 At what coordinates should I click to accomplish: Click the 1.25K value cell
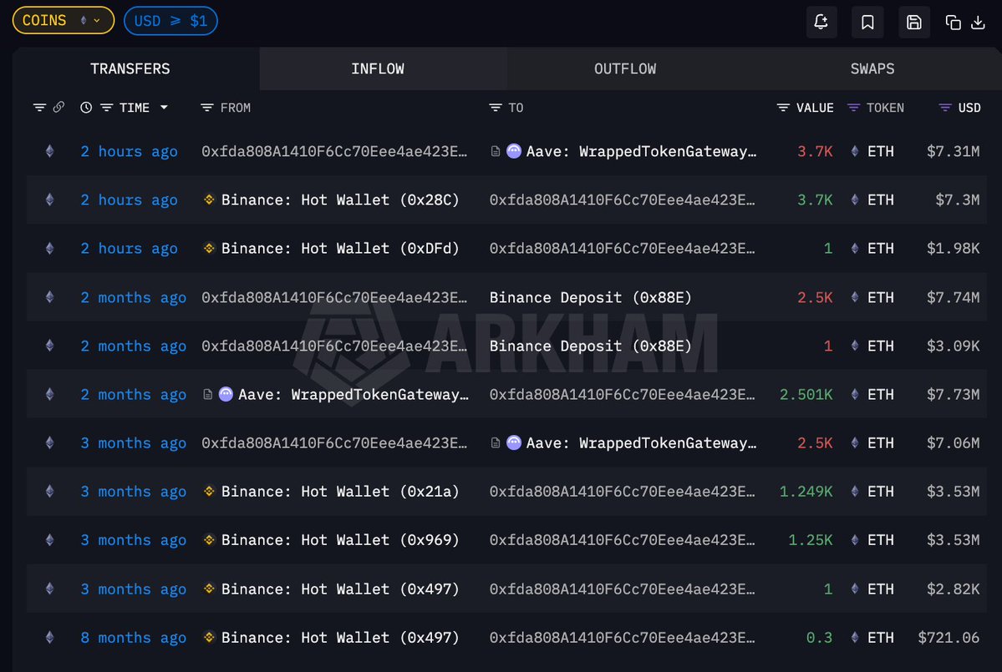point(811,540)
